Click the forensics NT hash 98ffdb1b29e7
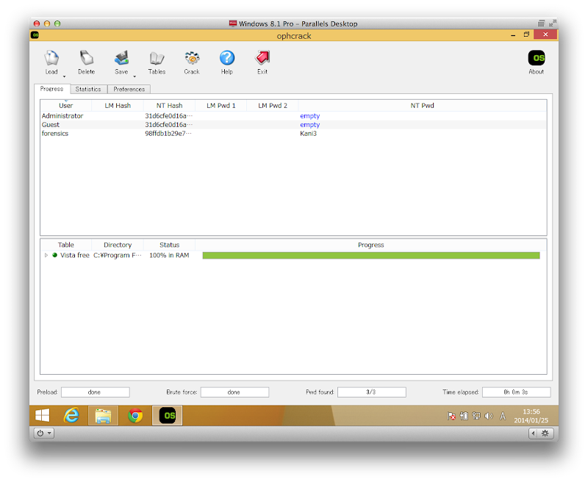The height and width of the screenshot is (482, 588). 168,134
